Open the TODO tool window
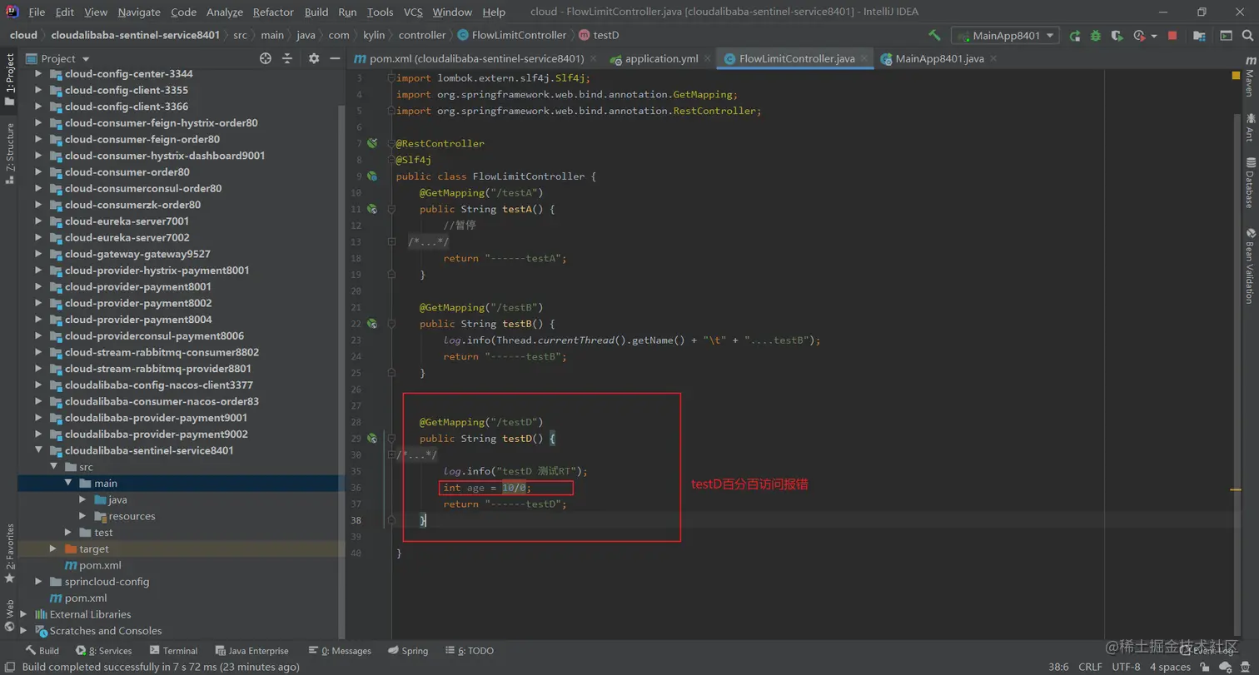This screenshot has height=675, width=1259. (x=470, y=651)
